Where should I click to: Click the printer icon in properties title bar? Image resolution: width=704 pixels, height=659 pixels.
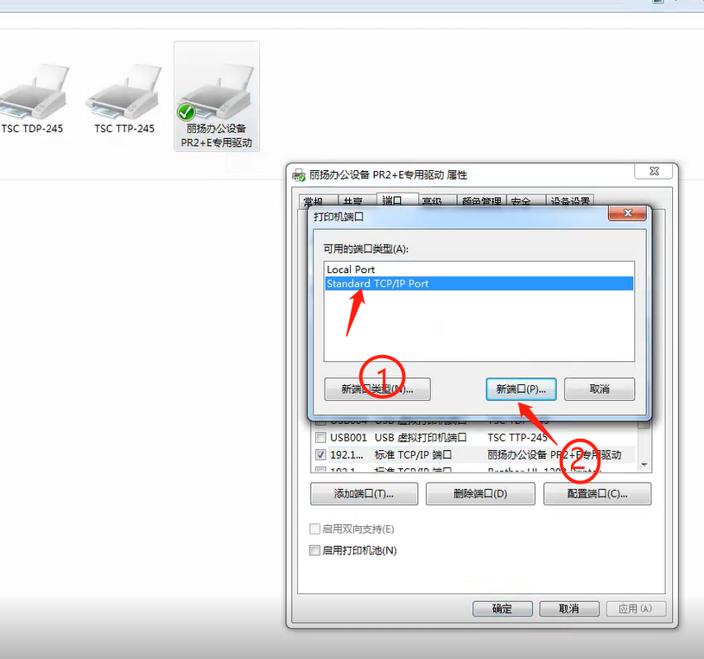click(x=299, y=175)
